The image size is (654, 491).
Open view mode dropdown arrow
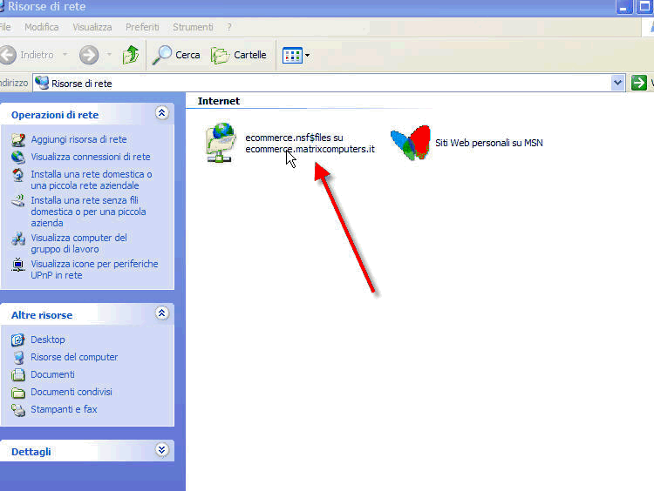tap(308, 55)
